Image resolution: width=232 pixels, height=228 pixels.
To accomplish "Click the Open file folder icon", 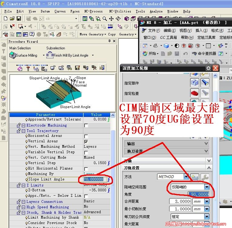I will coord(12,18).
